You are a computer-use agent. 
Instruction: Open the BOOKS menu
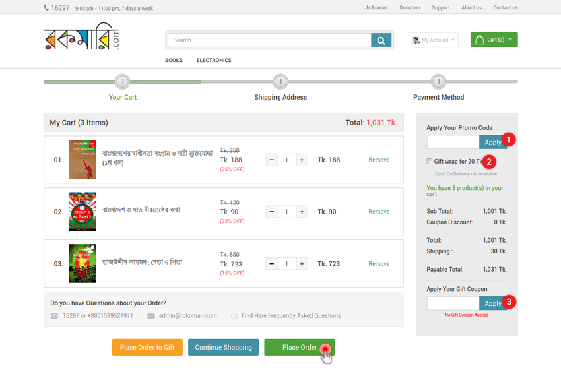point(174,61)
